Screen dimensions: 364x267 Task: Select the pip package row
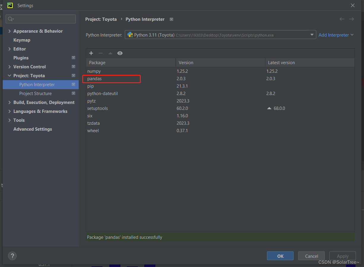[220, 86]
